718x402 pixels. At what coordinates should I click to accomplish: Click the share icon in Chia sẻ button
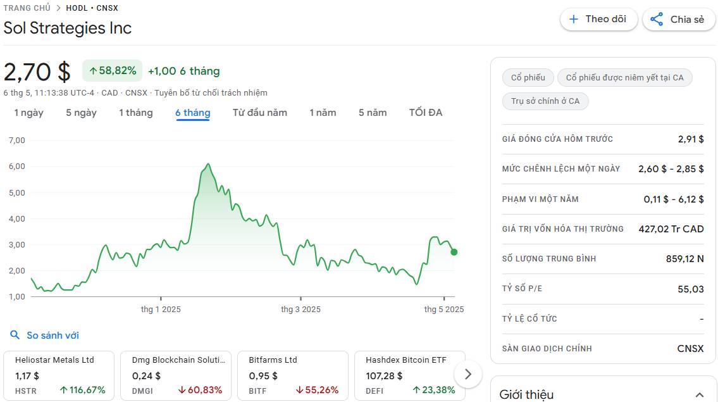coord(657,19)
